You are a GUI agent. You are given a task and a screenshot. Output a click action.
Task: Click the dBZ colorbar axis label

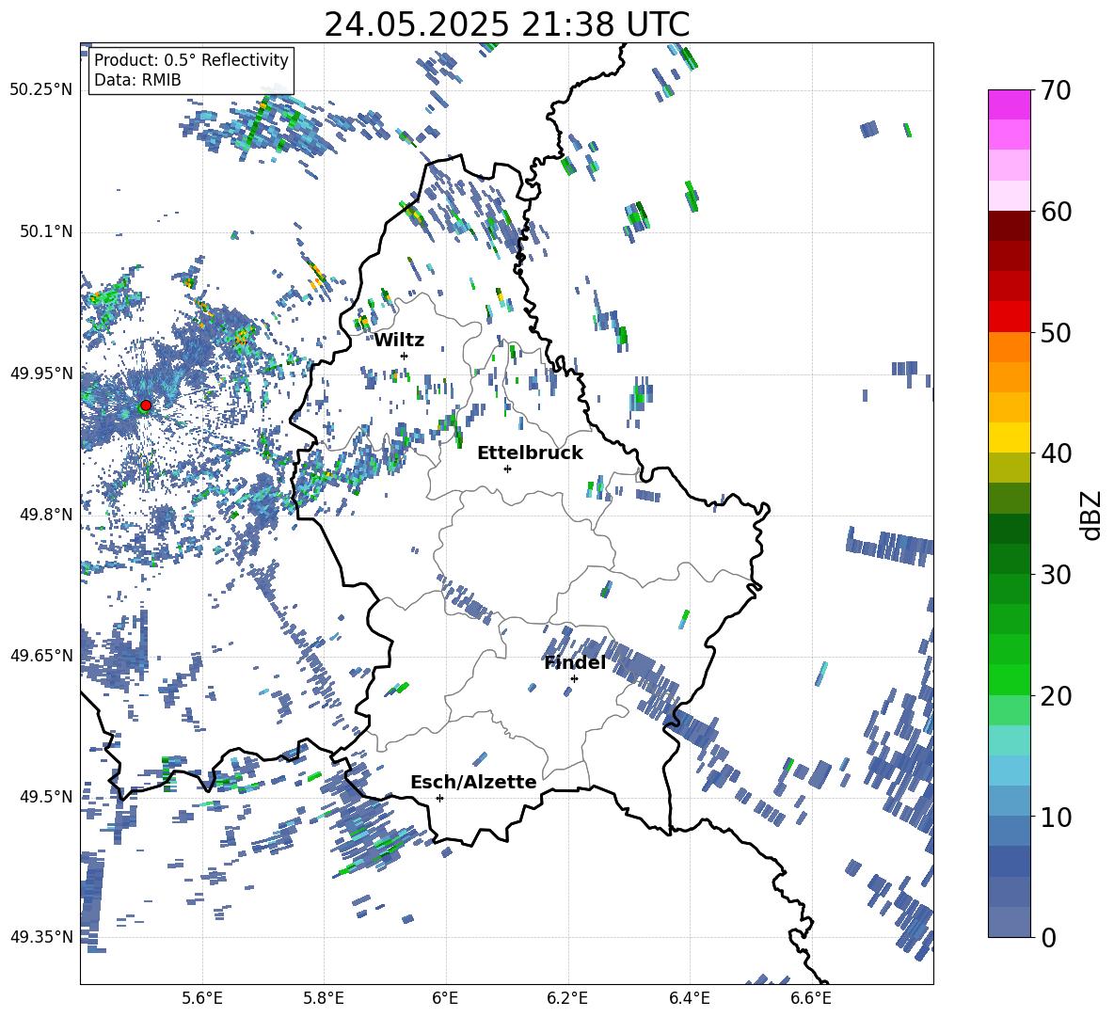(x=1090, y=515)
